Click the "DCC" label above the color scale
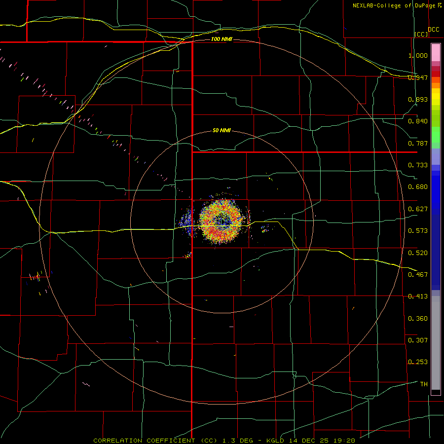444x444 pixels. 433,30
